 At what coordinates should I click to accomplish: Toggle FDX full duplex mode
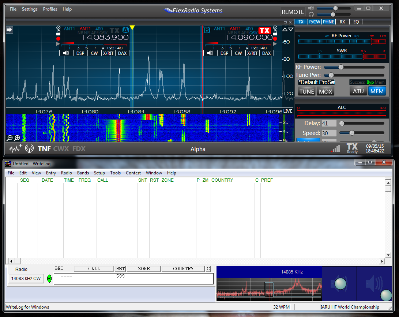(x=79, y=148)
